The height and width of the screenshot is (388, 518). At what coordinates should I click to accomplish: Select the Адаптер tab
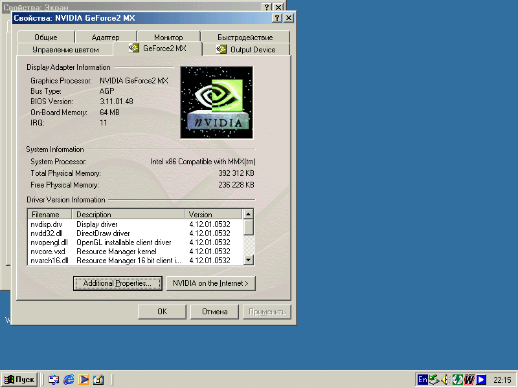[105, 38]
